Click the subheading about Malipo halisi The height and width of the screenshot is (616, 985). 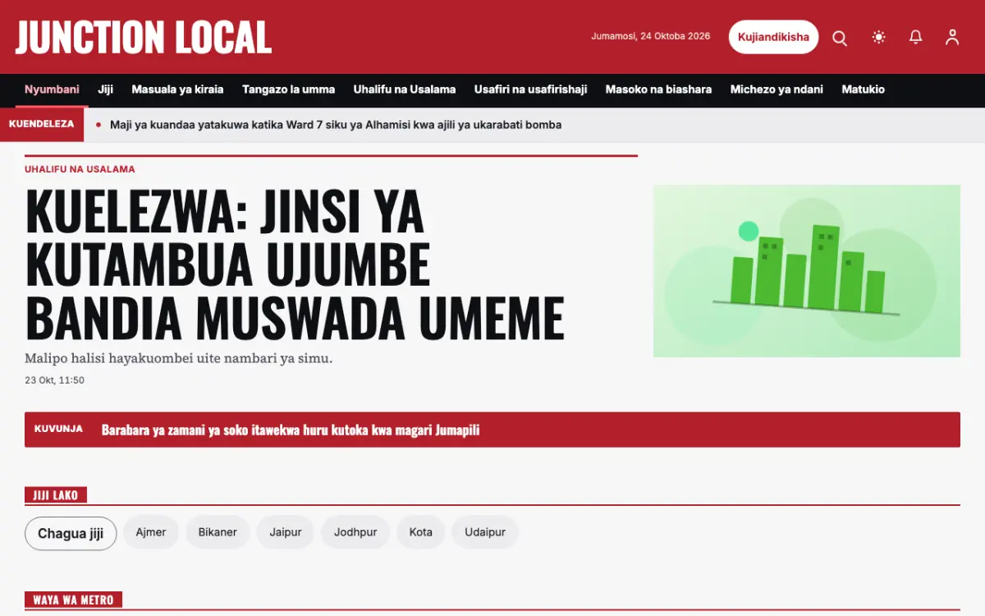178,358
